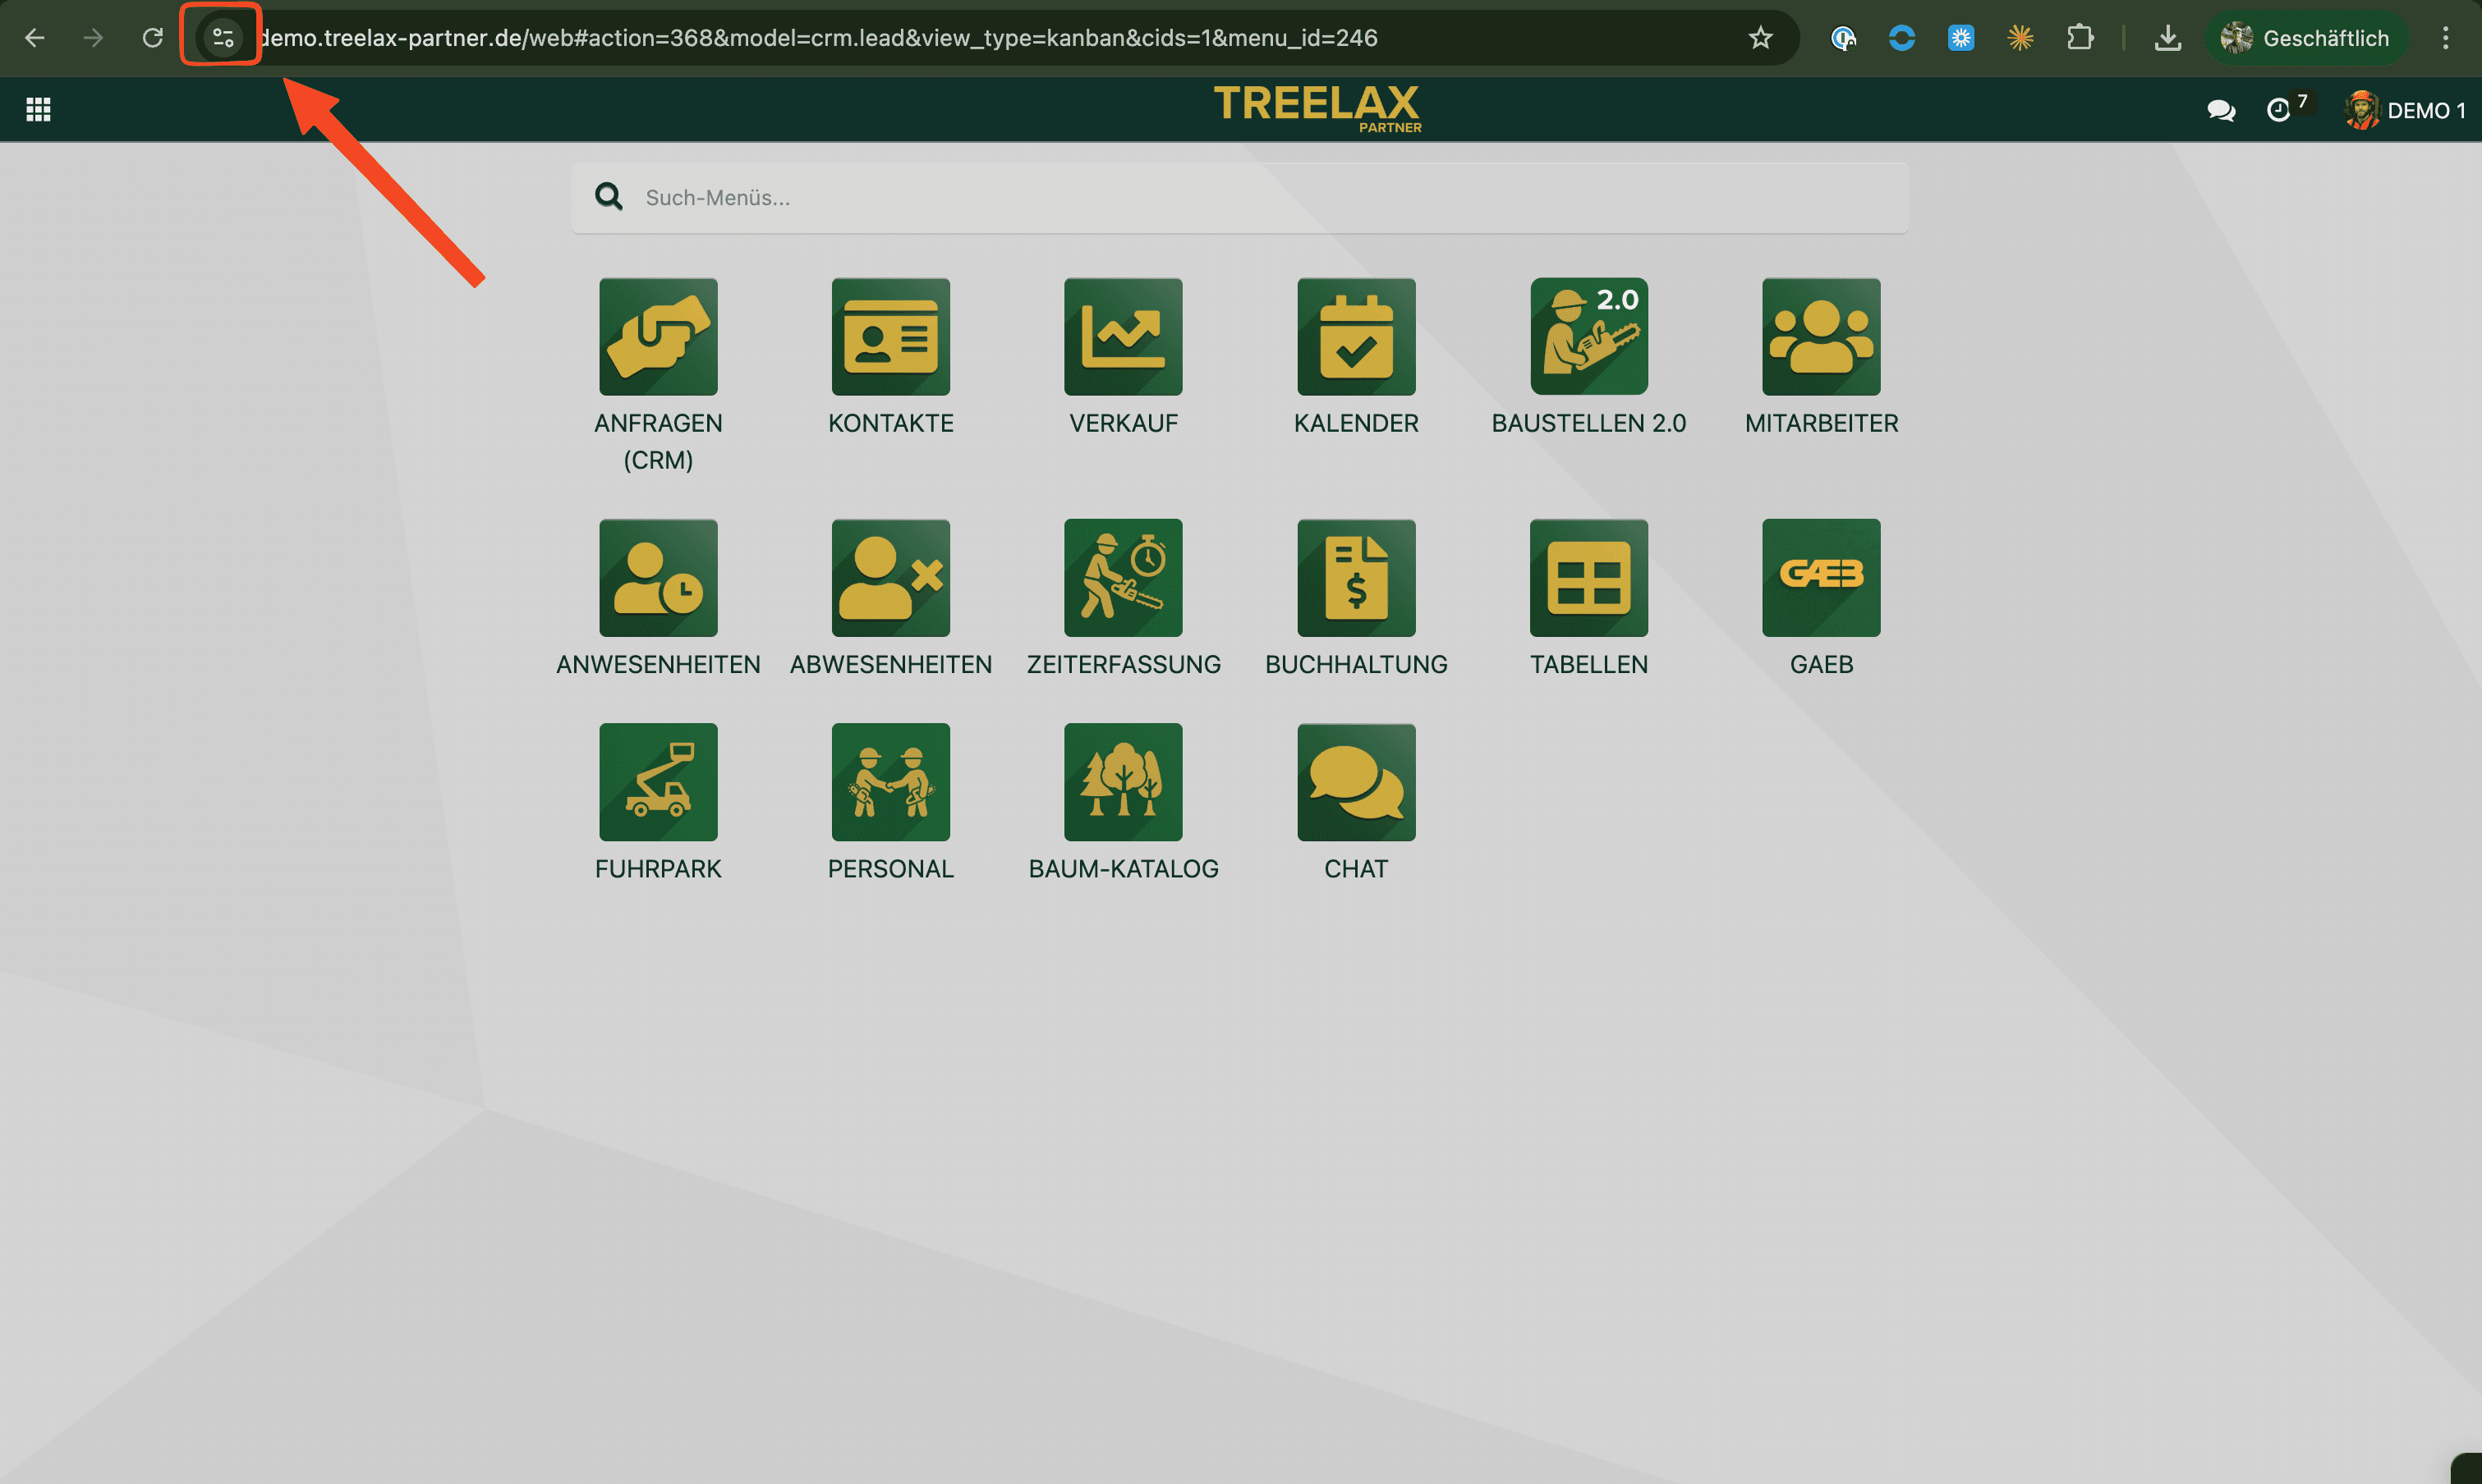Open the Tabellen app
The width and height of the screenshot is (2482, 1484).
click(1588, 578)
